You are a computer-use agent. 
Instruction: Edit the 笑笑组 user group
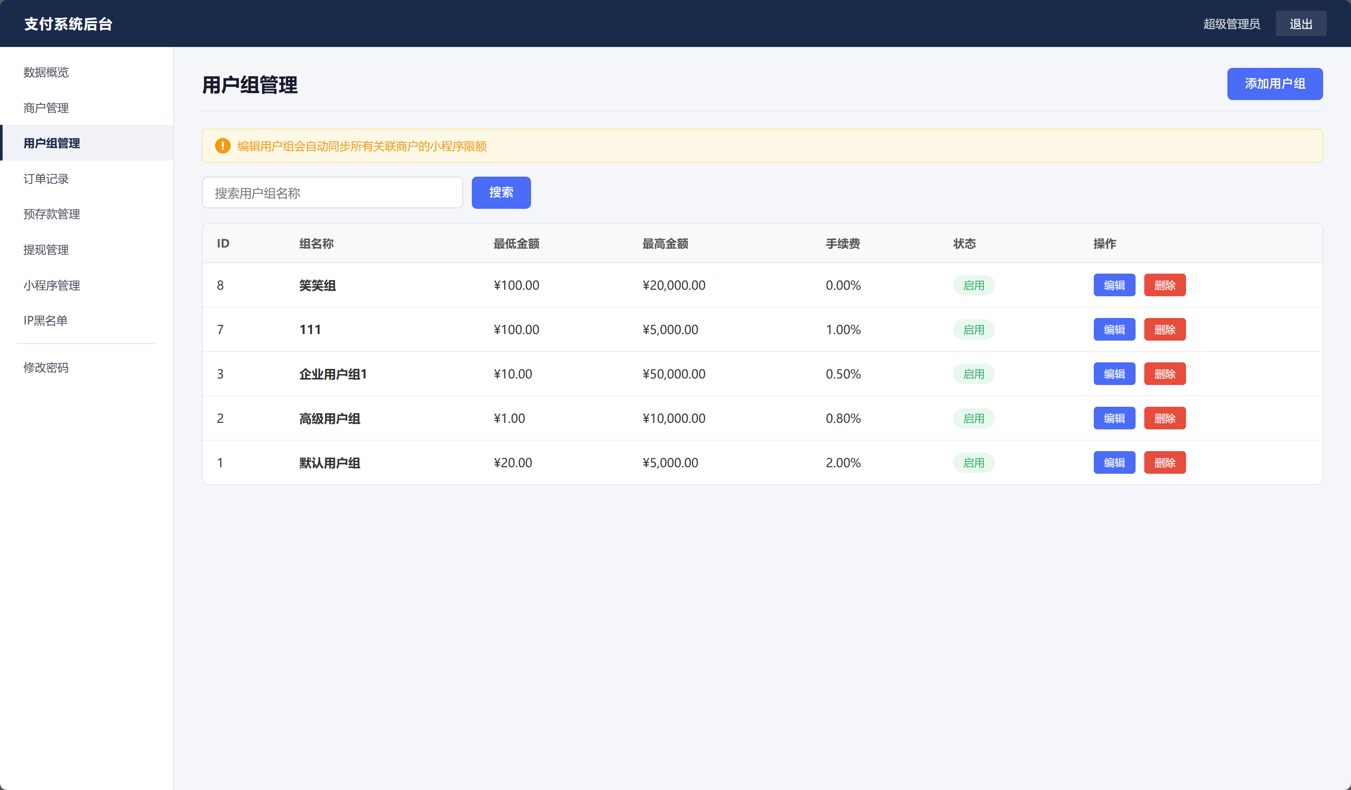pos(1114,285)
